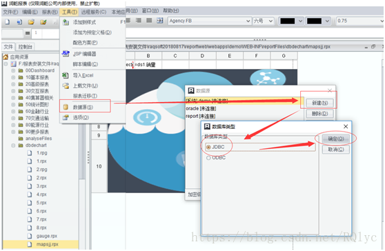Click the file icon next to gauge.rpx

click(30, 236)
